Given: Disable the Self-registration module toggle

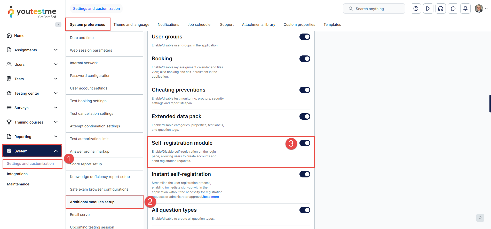Looking at the screenshot, I should (305, 143).
